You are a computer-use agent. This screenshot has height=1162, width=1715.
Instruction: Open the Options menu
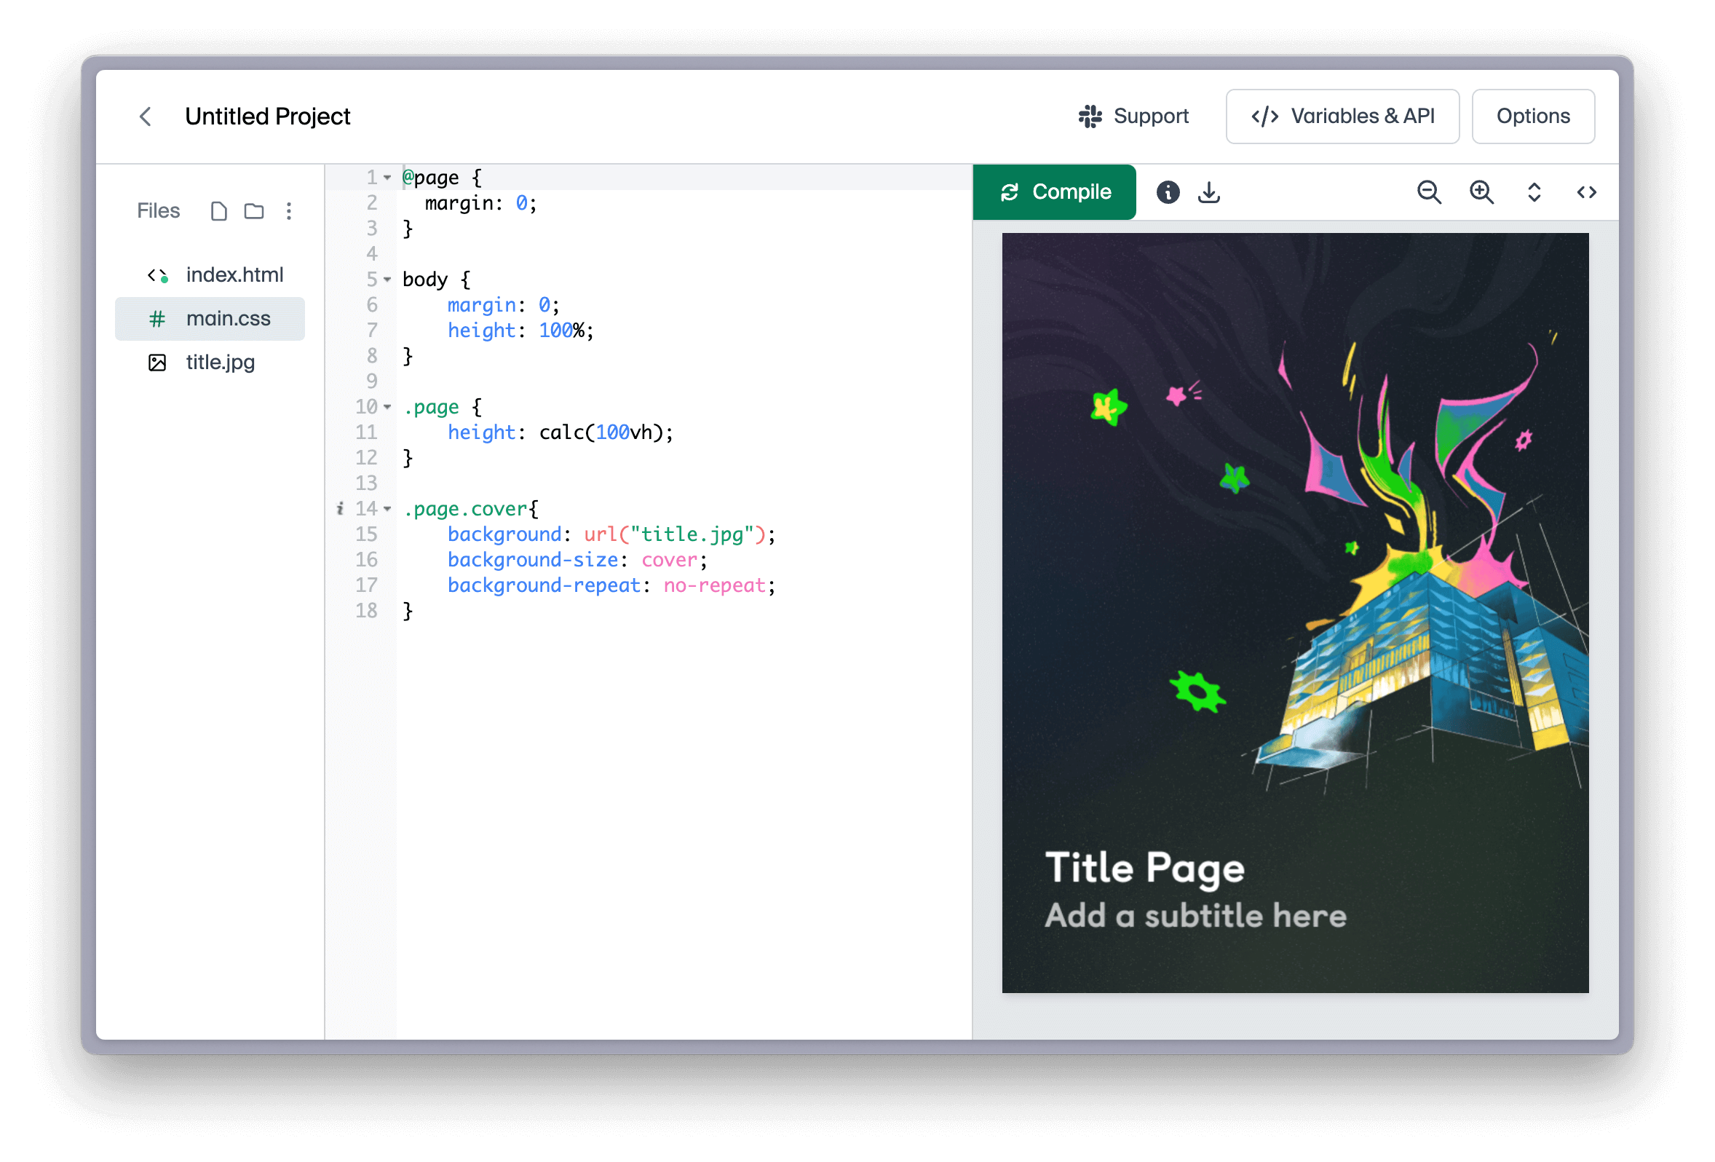pos(1534,116)
